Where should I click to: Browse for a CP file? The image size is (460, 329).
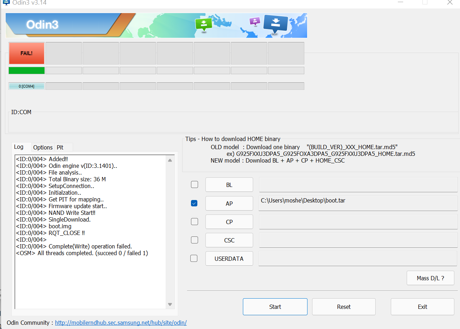(229, 222)
